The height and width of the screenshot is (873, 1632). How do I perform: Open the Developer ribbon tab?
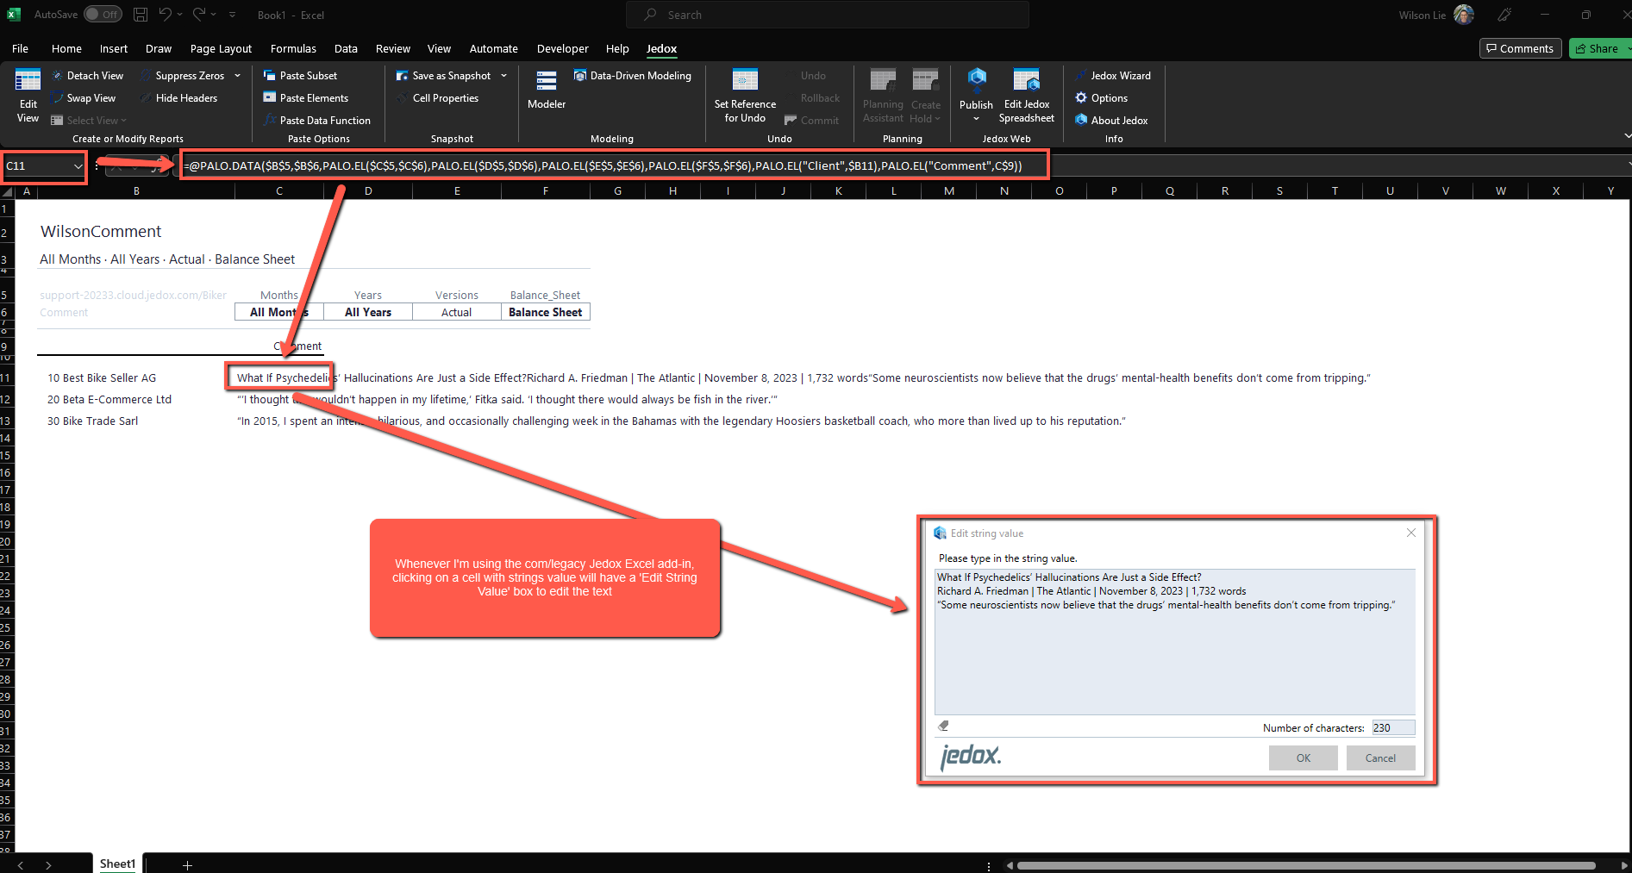coord(562,49)
